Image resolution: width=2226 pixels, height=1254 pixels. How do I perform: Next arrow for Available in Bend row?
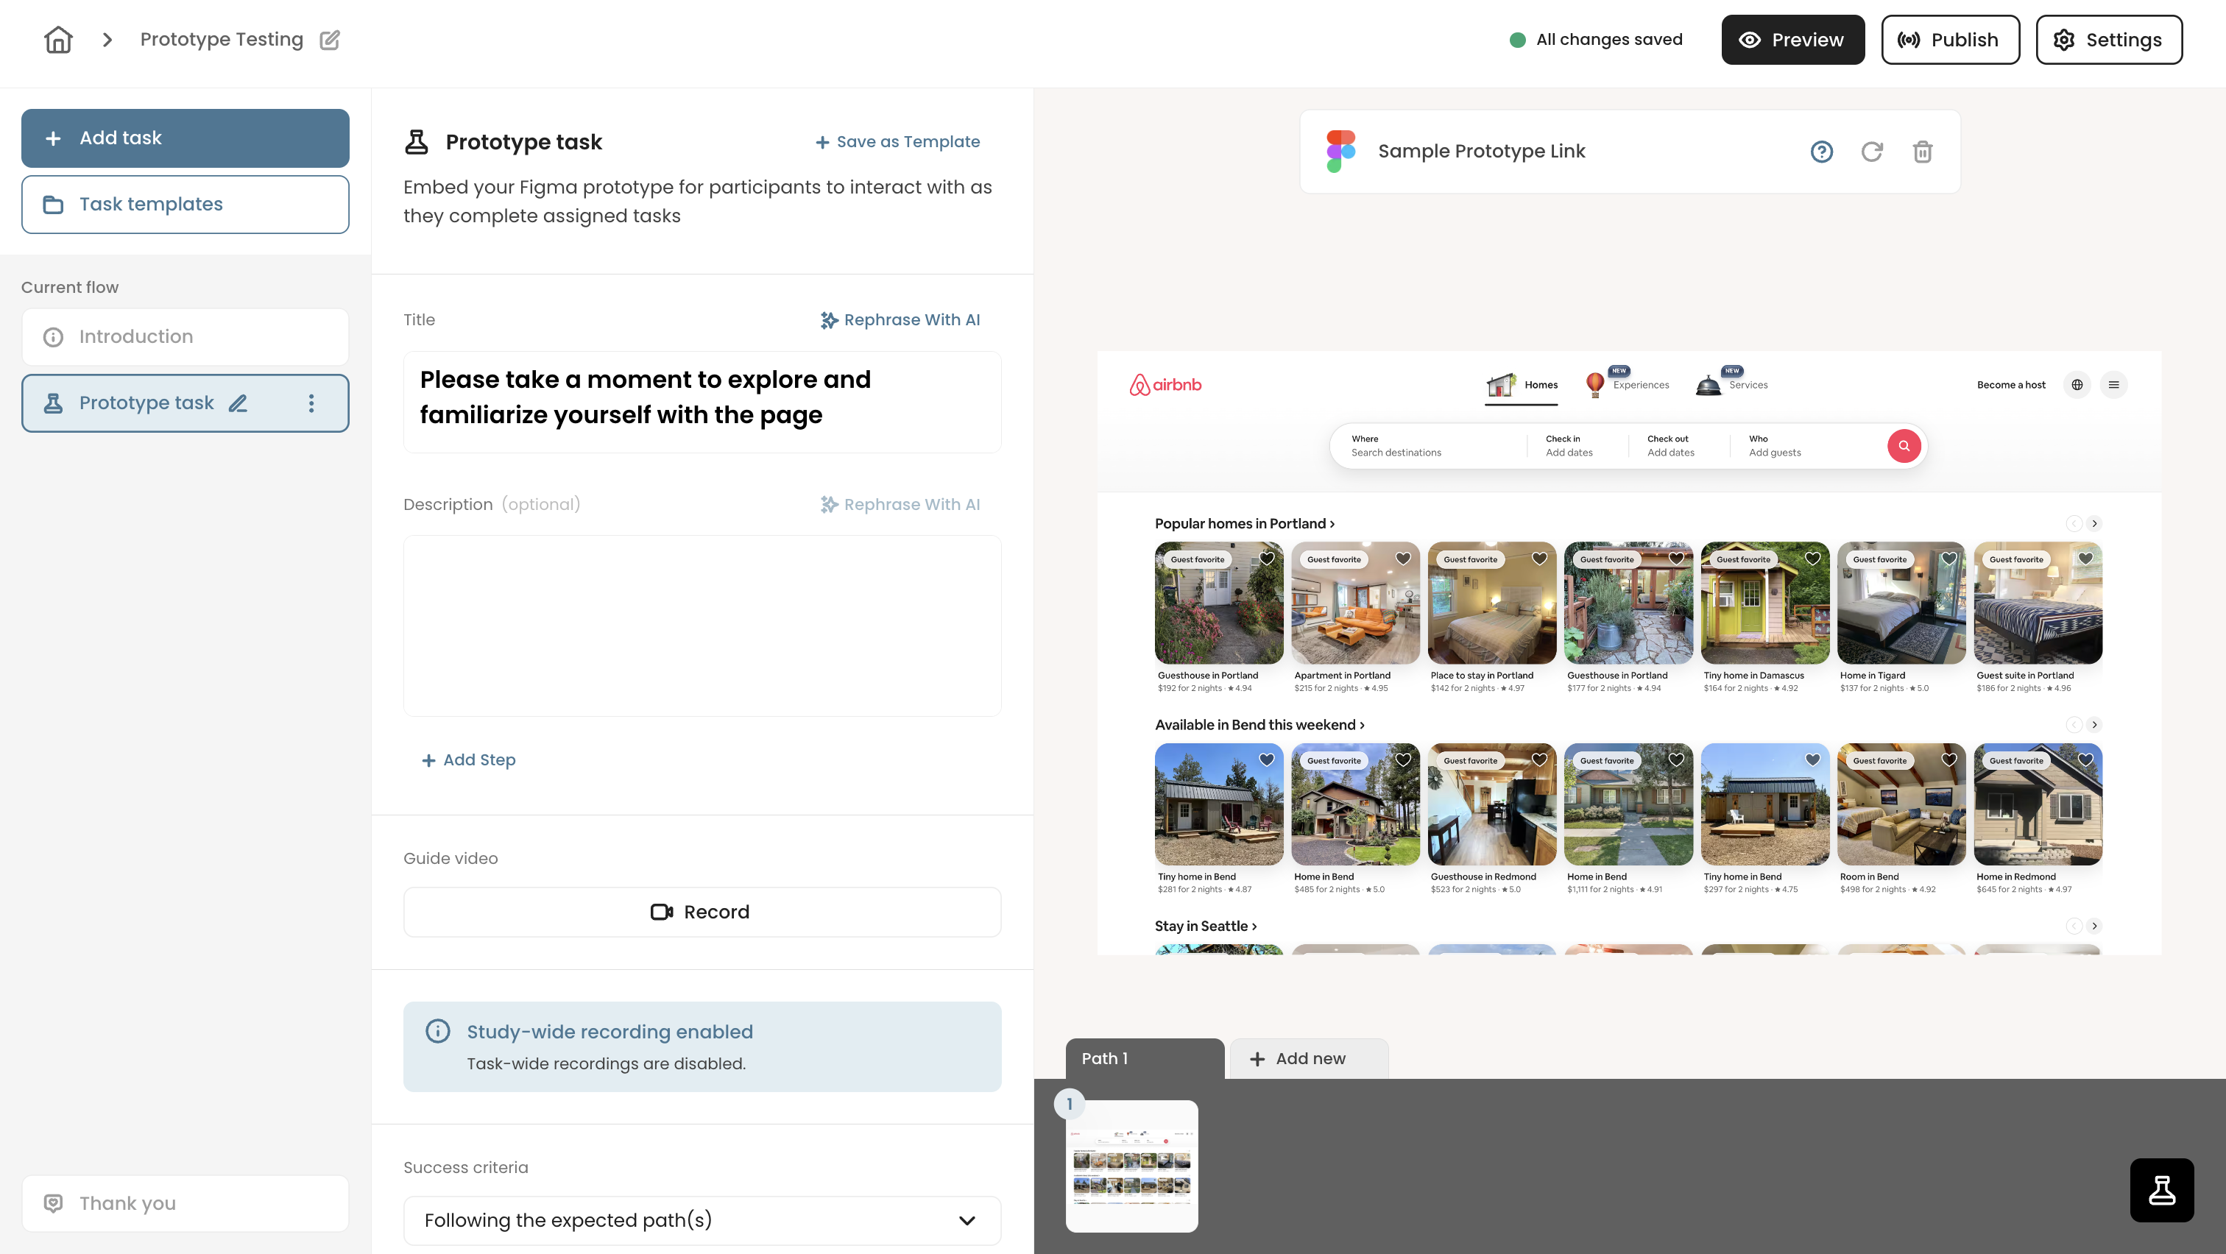[x=2095, y=725]
